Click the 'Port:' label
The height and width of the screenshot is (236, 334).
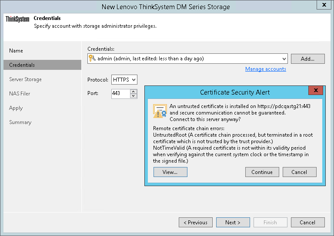93,93
